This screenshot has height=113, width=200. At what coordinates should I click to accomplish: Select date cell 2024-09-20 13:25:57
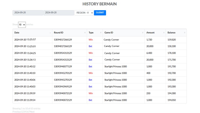25,40
